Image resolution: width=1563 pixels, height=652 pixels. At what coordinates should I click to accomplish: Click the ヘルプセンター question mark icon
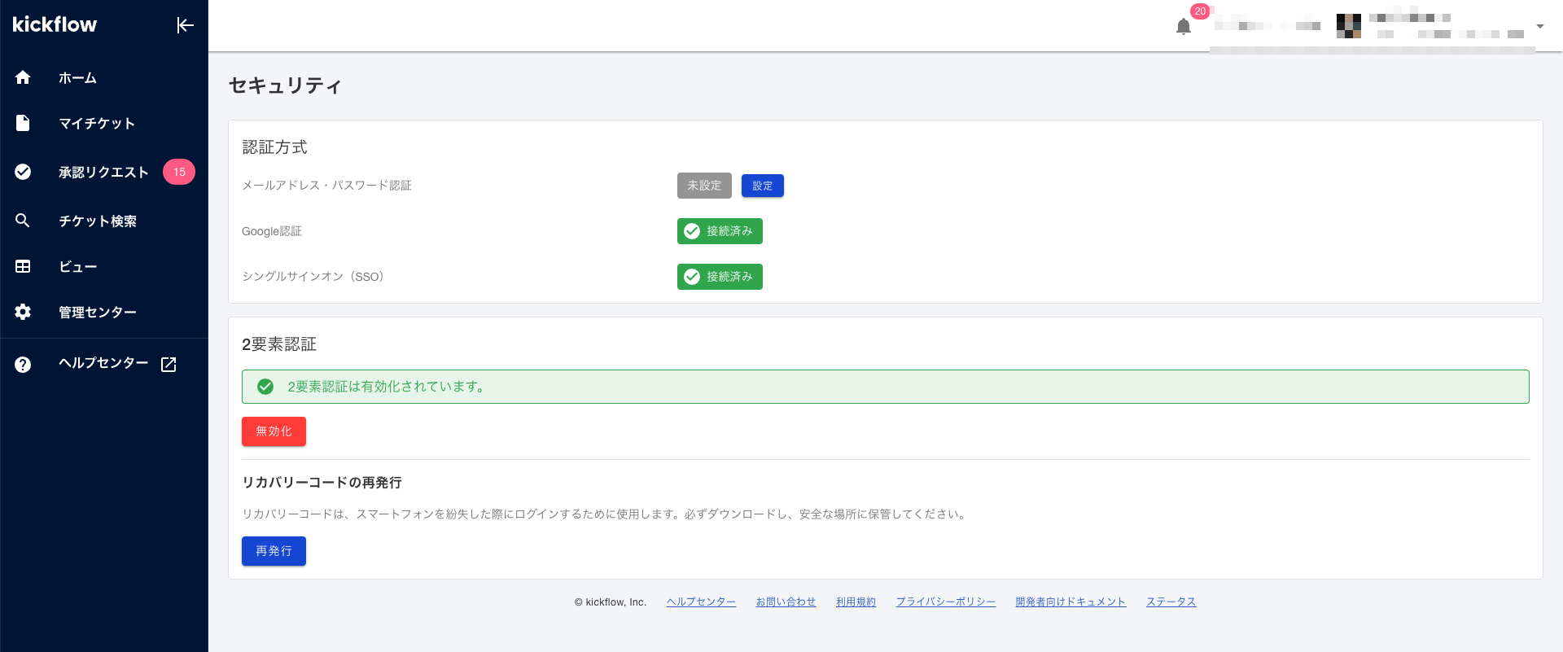coord(23,364)
